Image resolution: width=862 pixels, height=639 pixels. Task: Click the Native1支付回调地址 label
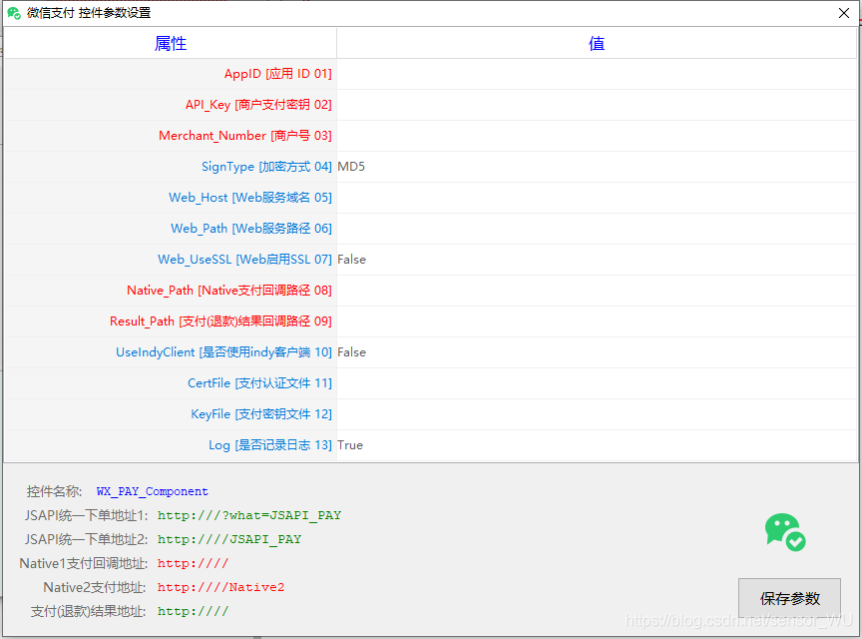(84, 563)
